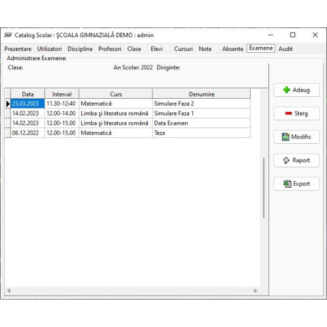
Task: Click the Denumire column header
Action: click(201, 94)
